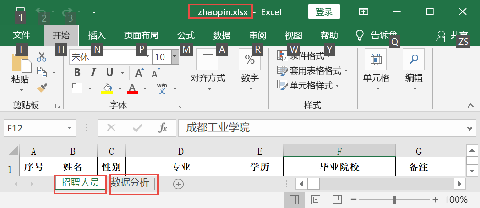Click the formula bar containing 成都工业学院

tap(320, 128)
